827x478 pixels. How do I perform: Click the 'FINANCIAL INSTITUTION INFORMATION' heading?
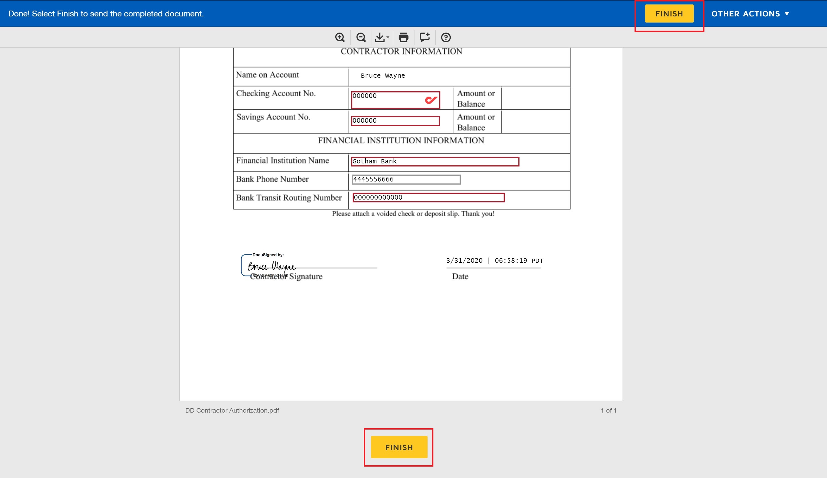point(401,140)
